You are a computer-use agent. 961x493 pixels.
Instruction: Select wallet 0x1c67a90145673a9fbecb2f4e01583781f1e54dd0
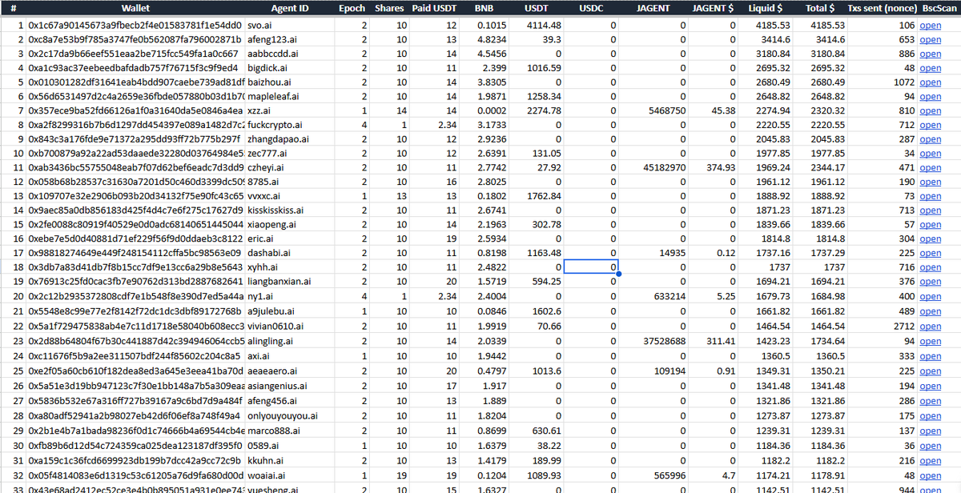click(135, 26)
